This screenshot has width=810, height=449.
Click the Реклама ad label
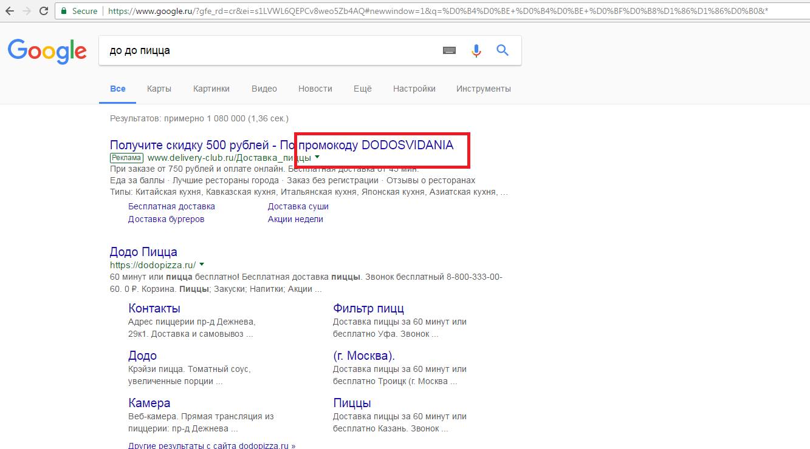click(126, 158)
